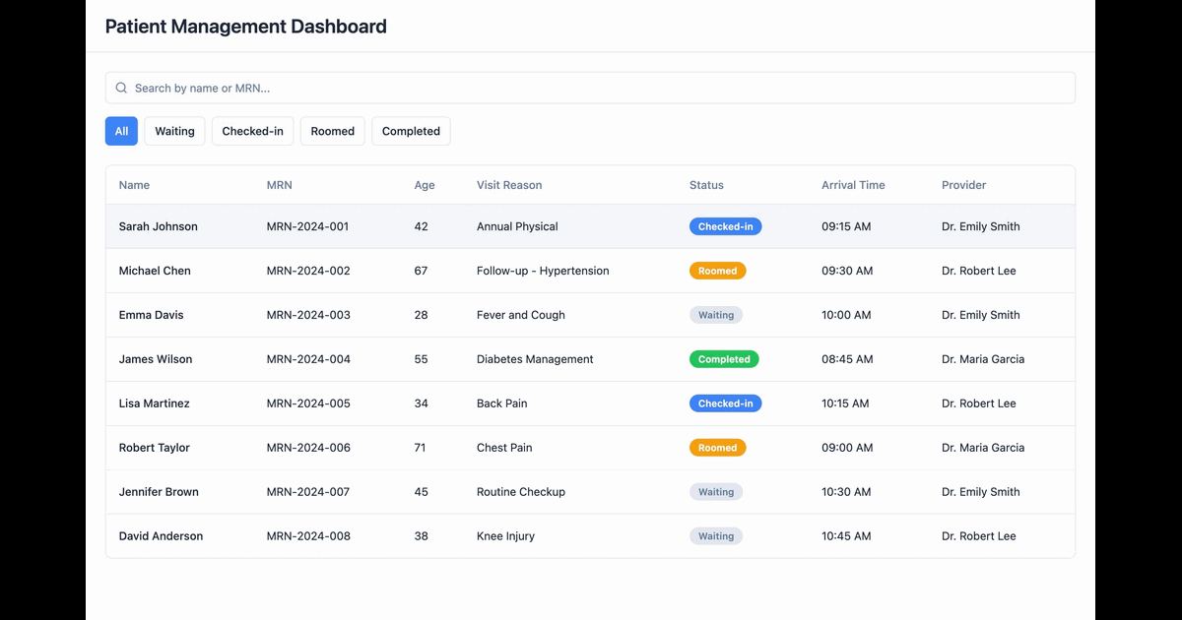Click Lisa Martinez's Checked-in badge
Image resolution: width=1182 pixels, height=620 pixels.
(725, 403)
